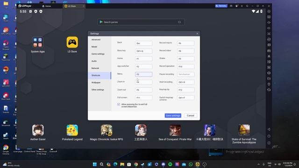Open Google Chrome from the taskbar
Viewport: 299px width, 168px height.
pyautogui.click(x=136, y=164)
